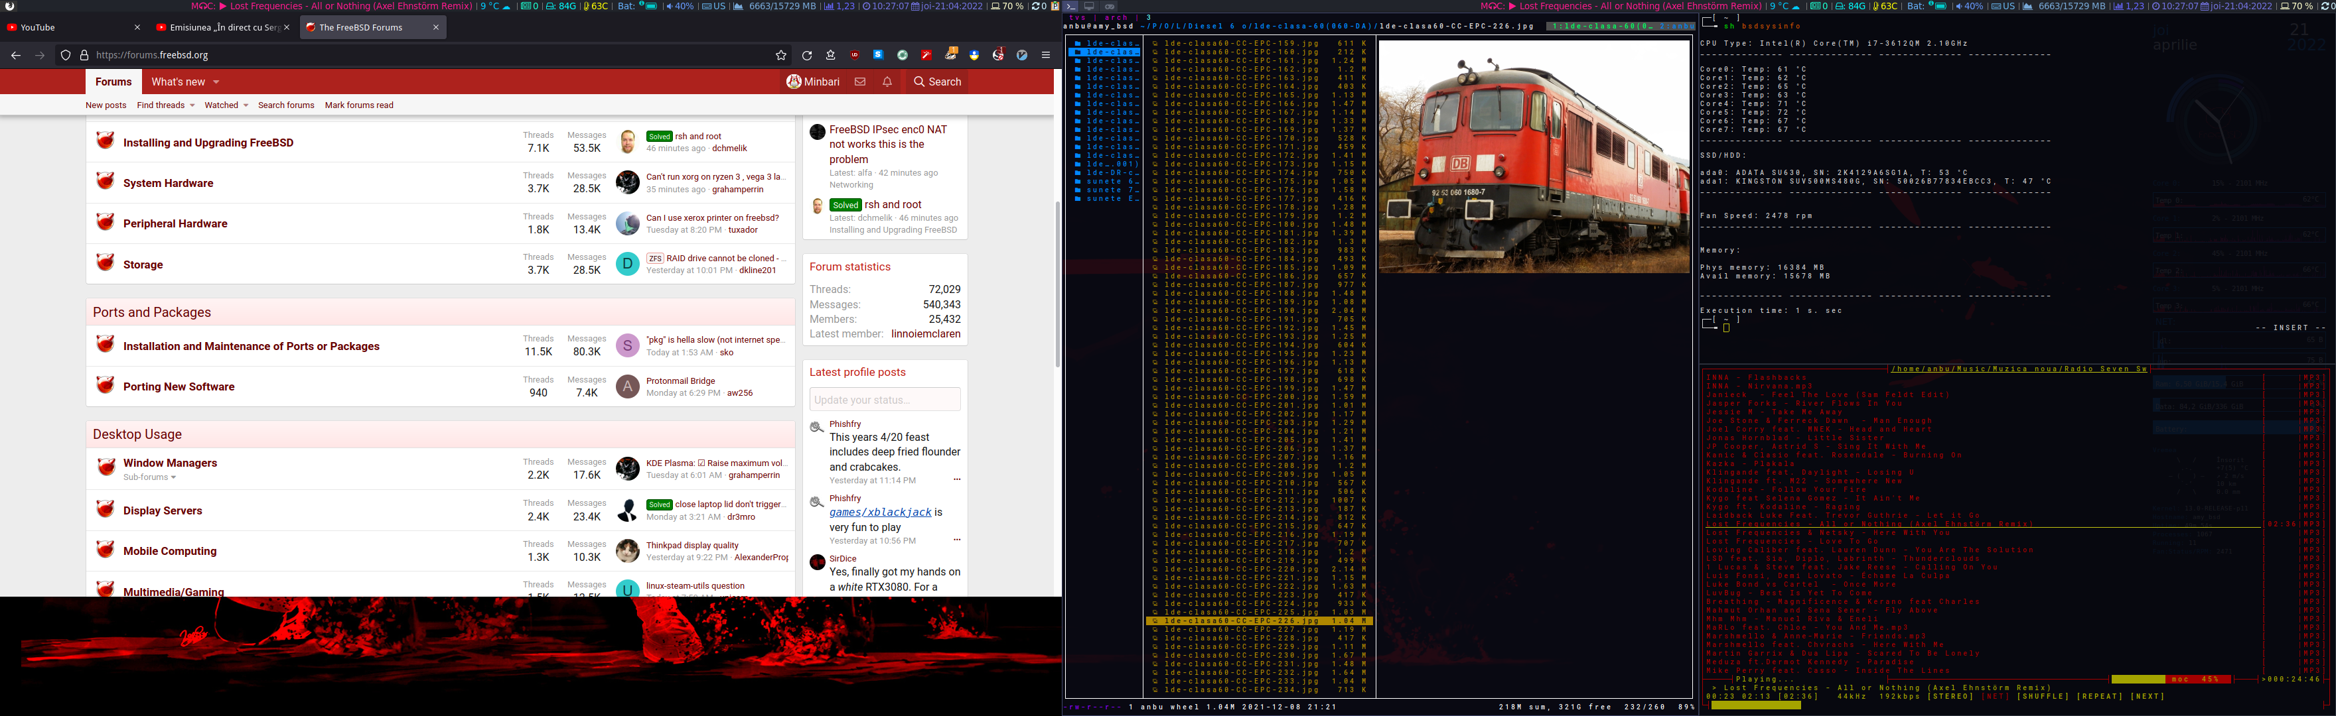Open the What's new menu item
Viewport: 2336px width, 716px height.
(178, 82)
